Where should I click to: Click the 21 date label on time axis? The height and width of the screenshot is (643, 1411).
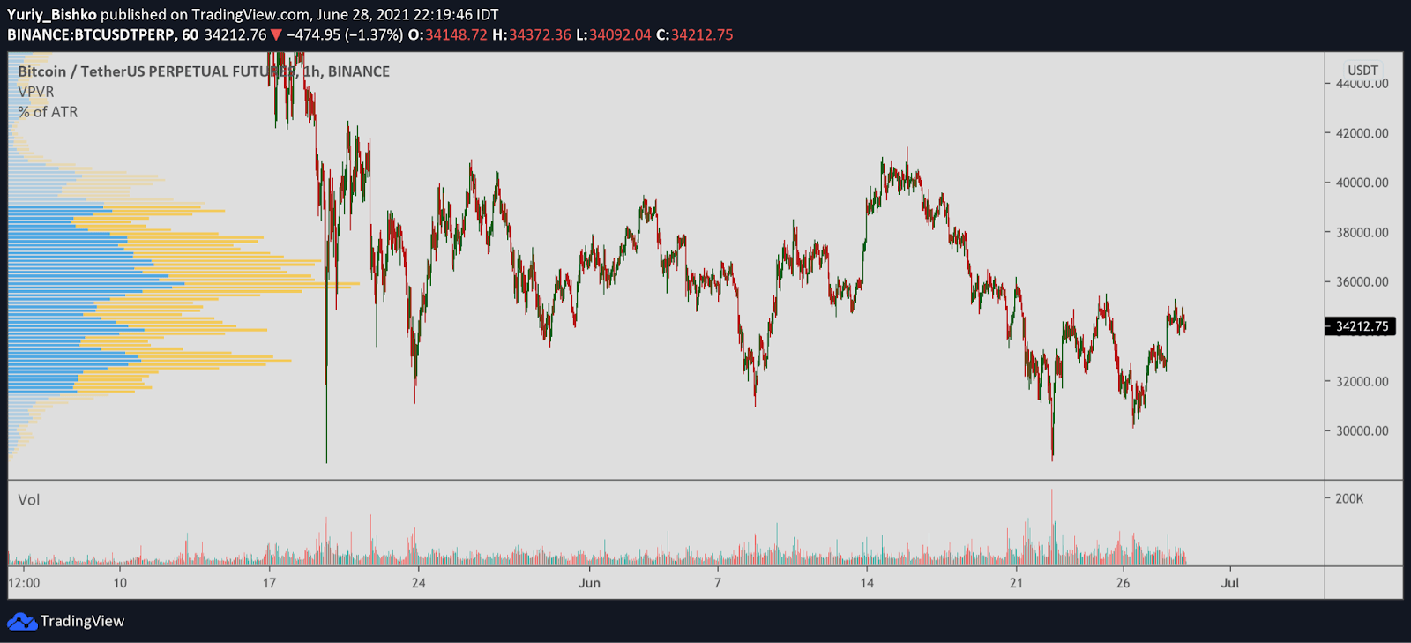[1016, 583]
